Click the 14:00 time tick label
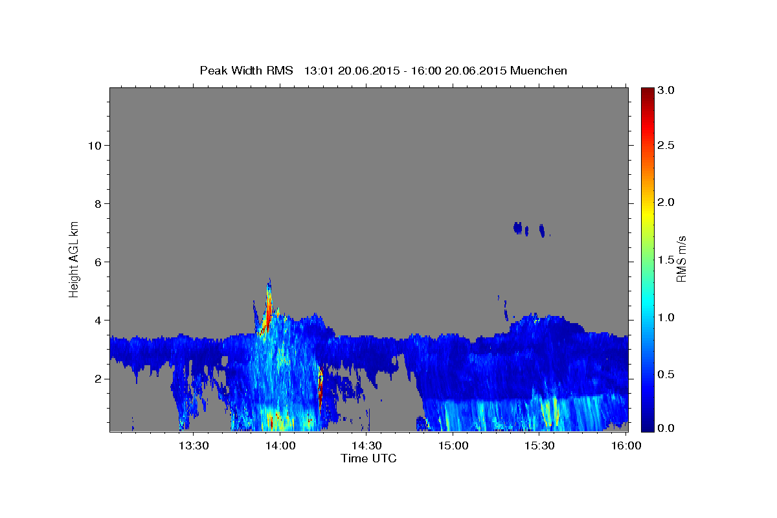The width and height of the screenshot is (777, 518). pyautogui.click(x=280, y=445)
